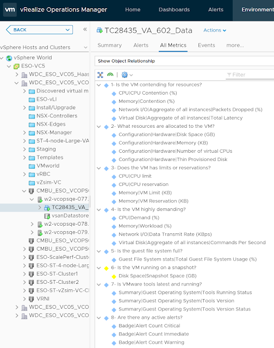This screenshot has height=348, width=274.
Task: Select Disk Space|Snapshot Space (GB) metric
Action: coord(158,276)
